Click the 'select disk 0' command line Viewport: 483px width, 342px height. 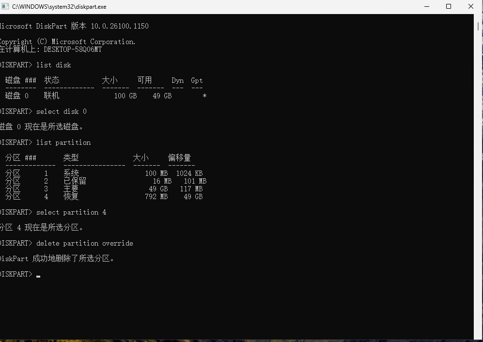click(61, 111)
